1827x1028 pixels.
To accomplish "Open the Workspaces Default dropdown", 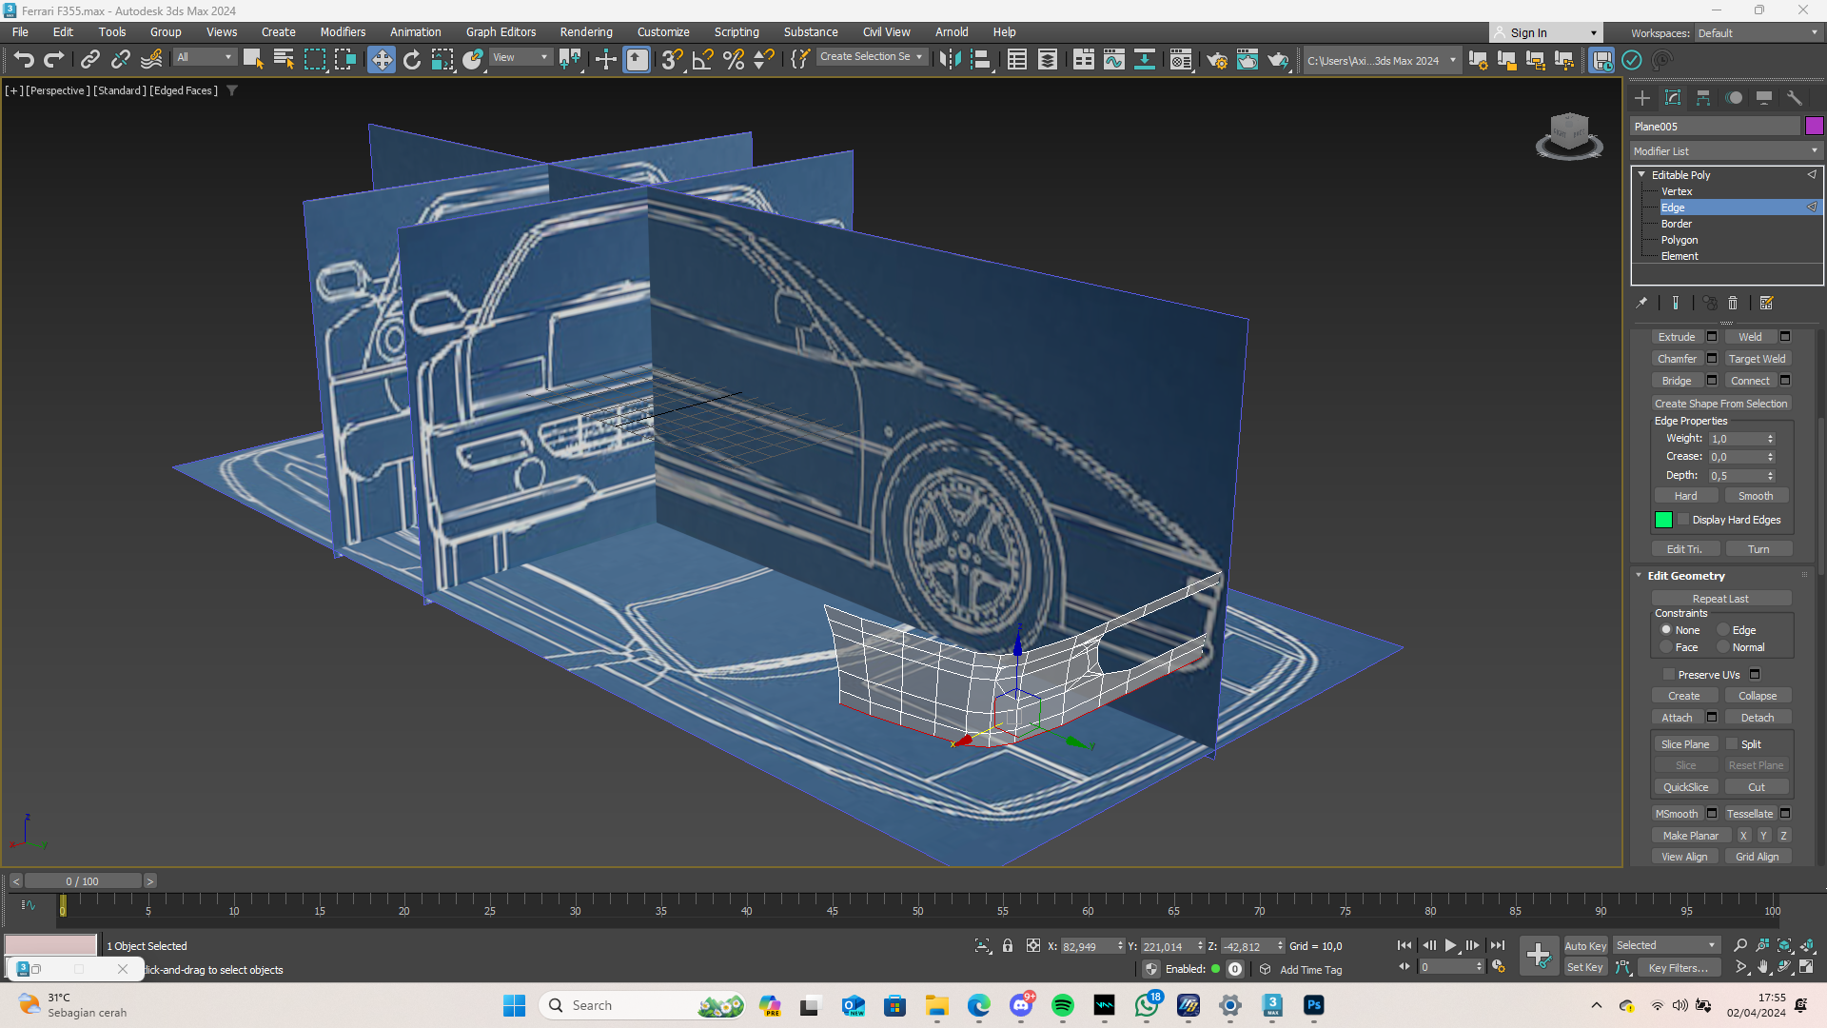I will 1758,33.
